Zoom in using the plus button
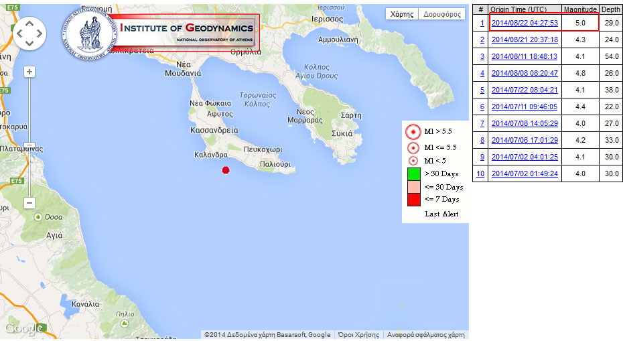Screen dimensions: 623x341 pyautogui.click(x=29, y=72)
